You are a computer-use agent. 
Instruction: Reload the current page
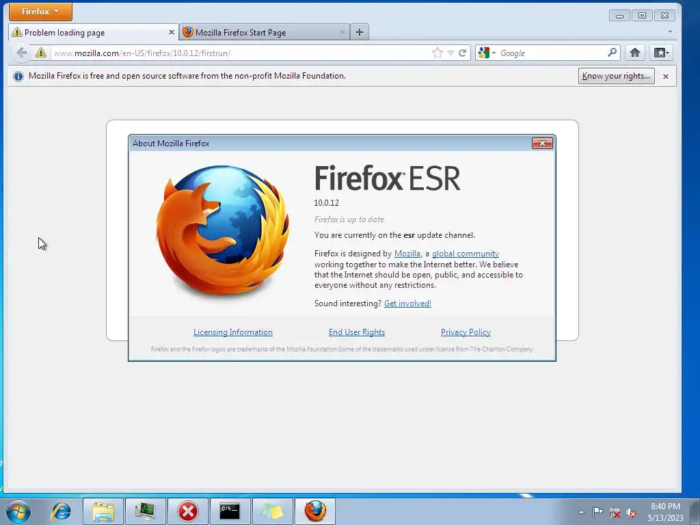pyautogui.click(x=463, y=53)
